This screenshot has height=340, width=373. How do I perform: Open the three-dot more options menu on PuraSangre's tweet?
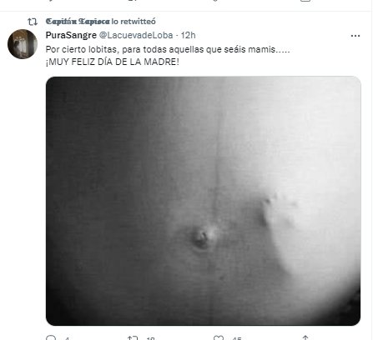355,36
